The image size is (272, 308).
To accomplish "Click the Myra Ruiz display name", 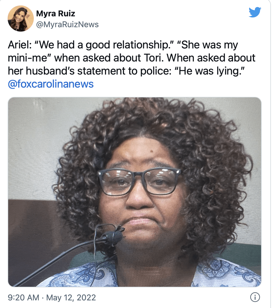I will click(56, 13).
